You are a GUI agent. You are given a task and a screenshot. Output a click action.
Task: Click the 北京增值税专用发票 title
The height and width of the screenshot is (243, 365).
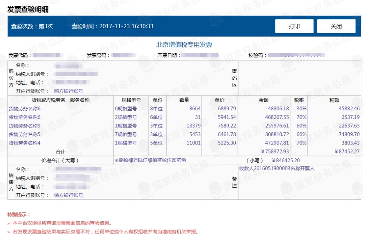tap(184, 45)
